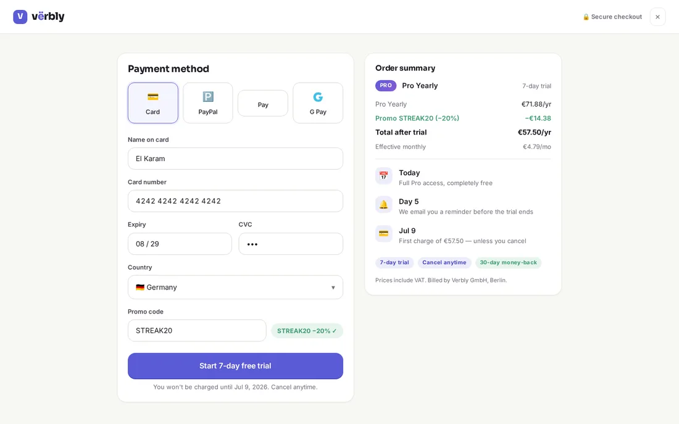Click the German flag icon

pos(140,287)
